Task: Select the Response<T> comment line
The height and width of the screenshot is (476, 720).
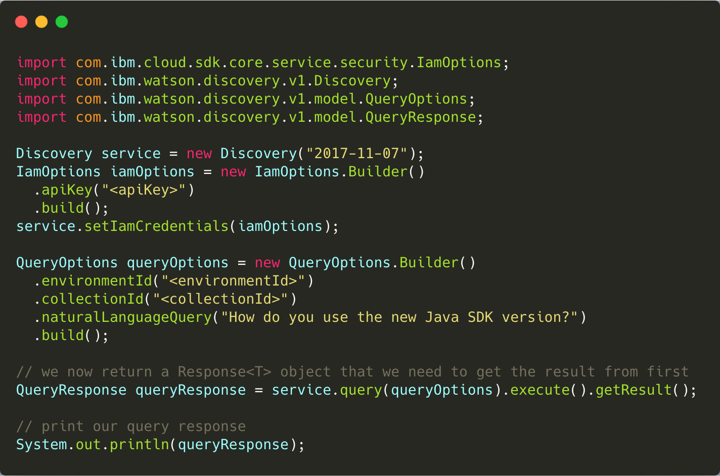Action: [x=352, y=371]
